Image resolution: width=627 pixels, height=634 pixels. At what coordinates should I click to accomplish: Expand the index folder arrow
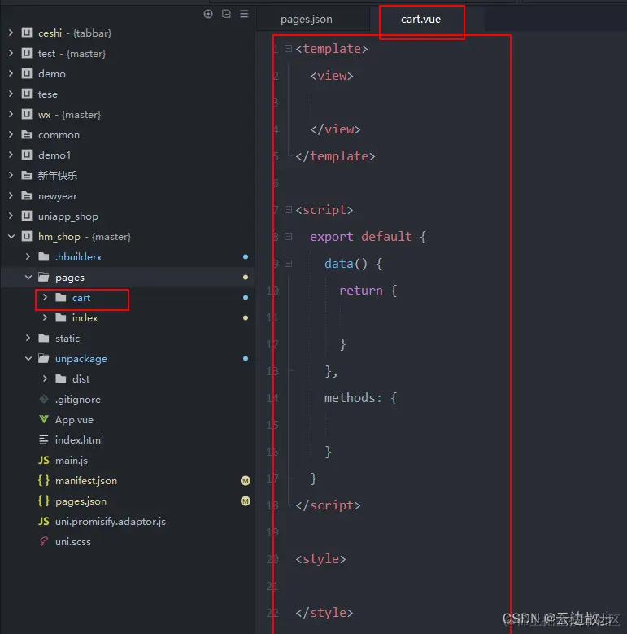[45, 317]
